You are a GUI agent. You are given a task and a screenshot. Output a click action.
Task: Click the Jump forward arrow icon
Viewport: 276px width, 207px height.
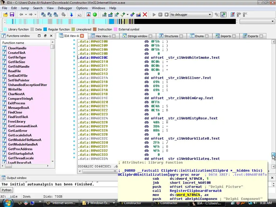31,15
